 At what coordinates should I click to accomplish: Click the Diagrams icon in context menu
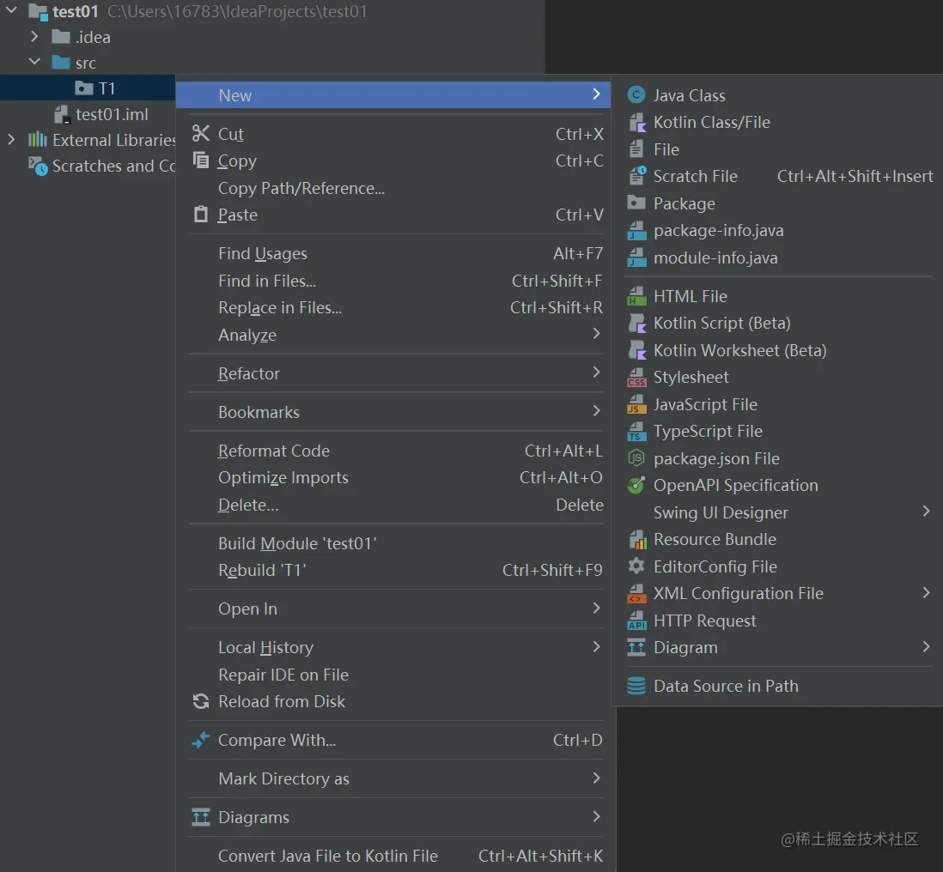(201, 817)
